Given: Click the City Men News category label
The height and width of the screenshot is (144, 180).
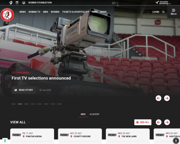Looking at the screenshot, I should [x=20, y=73].
